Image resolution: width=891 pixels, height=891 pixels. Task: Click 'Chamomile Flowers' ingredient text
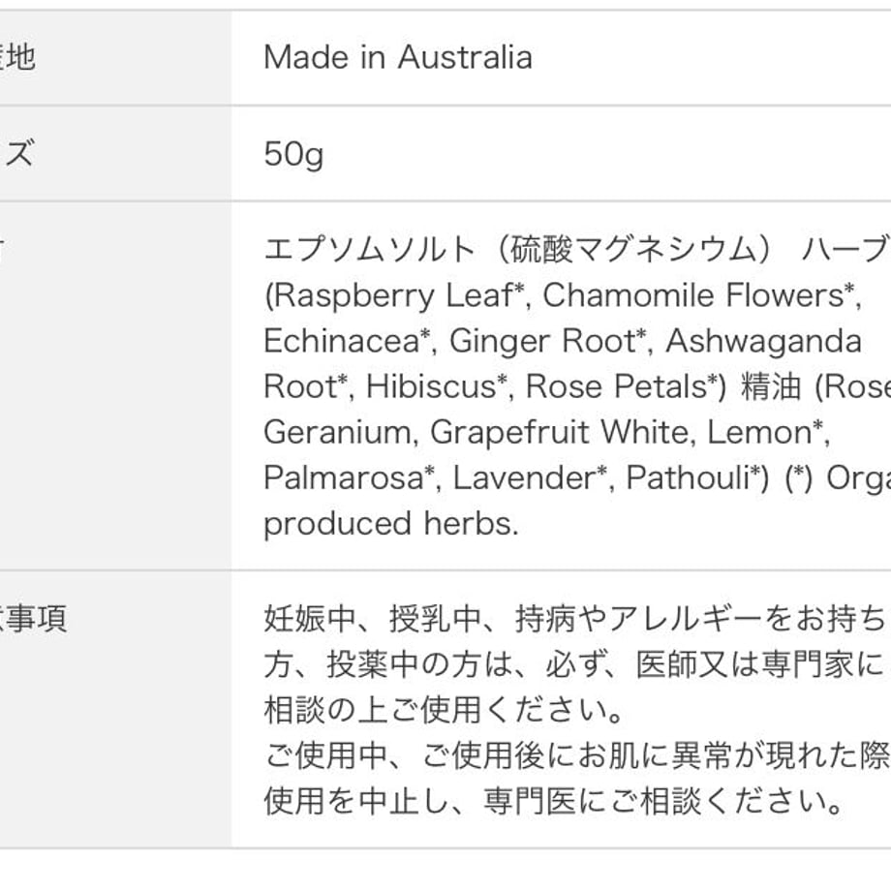pos(693,295)
